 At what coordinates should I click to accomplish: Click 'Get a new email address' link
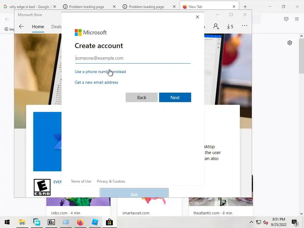pyautogui.click(x=96, y=83)
